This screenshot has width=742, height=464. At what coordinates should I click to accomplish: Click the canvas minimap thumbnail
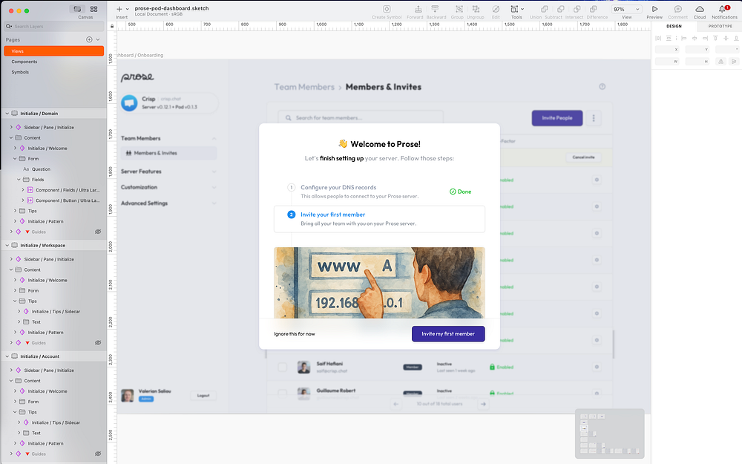click(x=609, y=434)
